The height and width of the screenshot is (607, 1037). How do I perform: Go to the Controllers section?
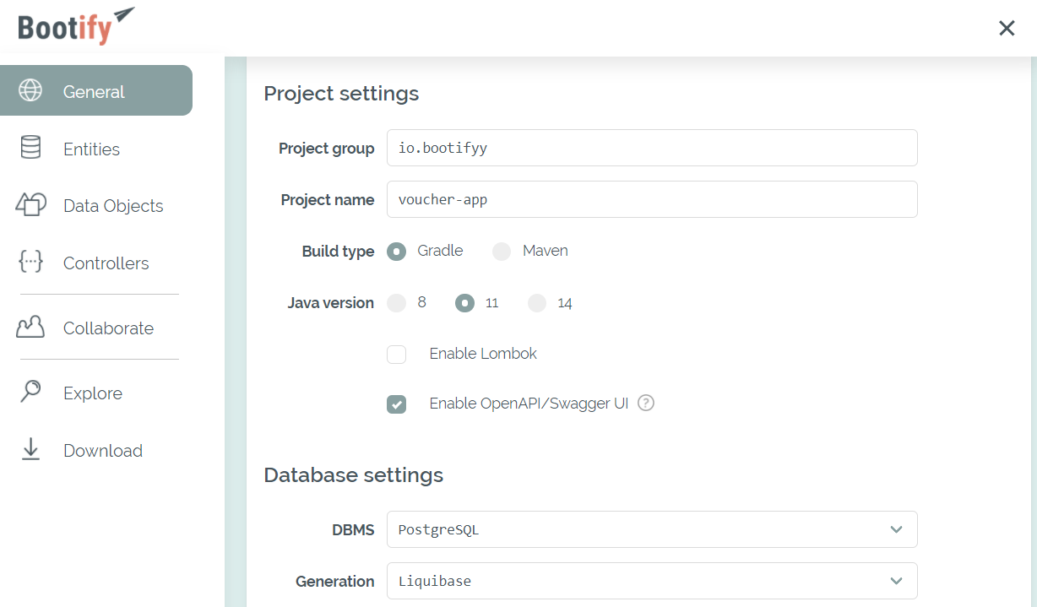pyautogui.click(x=106, y=263)
